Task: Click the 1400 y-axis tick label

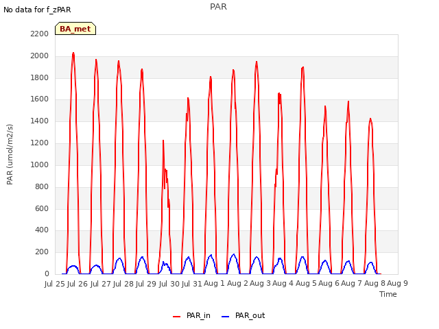Action: 40,121
